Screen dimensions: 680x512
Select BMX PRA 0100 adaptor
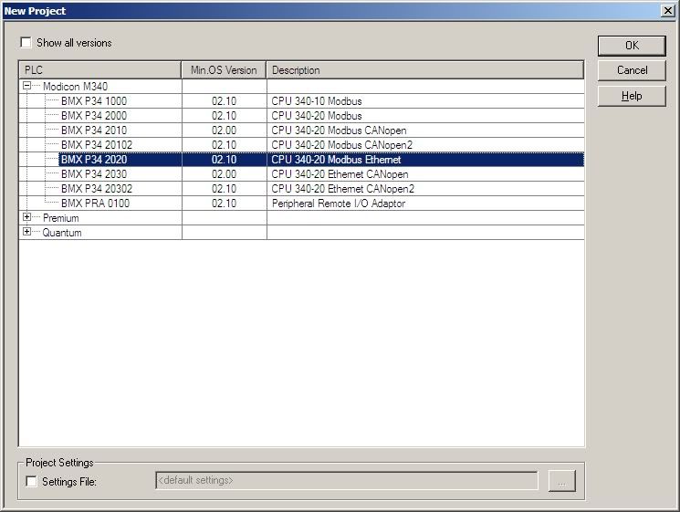pyautogui.click(x=95, y=204)
